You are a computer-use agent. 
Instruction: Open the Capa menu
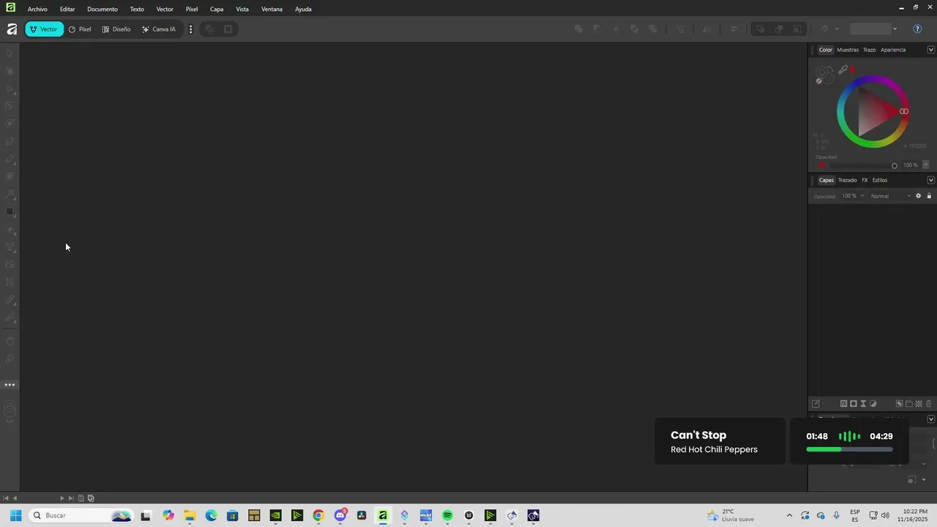pyautogui.click(x=217, y=9)
